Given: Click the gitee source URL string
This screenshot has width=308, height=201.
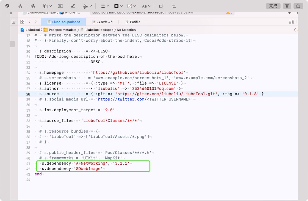Looking at the screenshot, I should pyautogui.click(x=166, y=94).
